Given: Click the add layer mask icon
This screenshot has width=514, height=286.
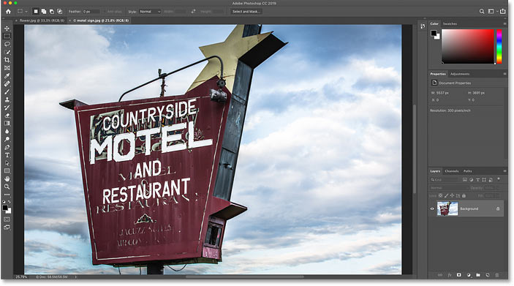Looking at the screenshot, I should point(459,275).
